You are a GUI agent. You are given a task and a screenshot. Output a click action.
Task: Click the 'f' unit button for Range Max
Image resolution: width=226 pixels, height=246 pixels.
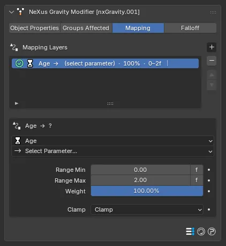[x=197, y=180]
